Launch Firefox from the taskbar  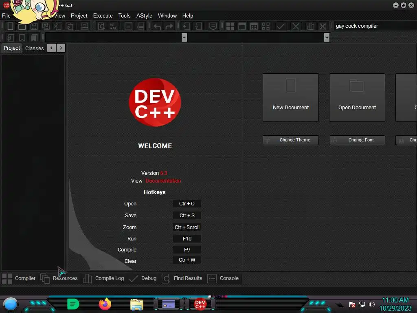click(105, 304)
